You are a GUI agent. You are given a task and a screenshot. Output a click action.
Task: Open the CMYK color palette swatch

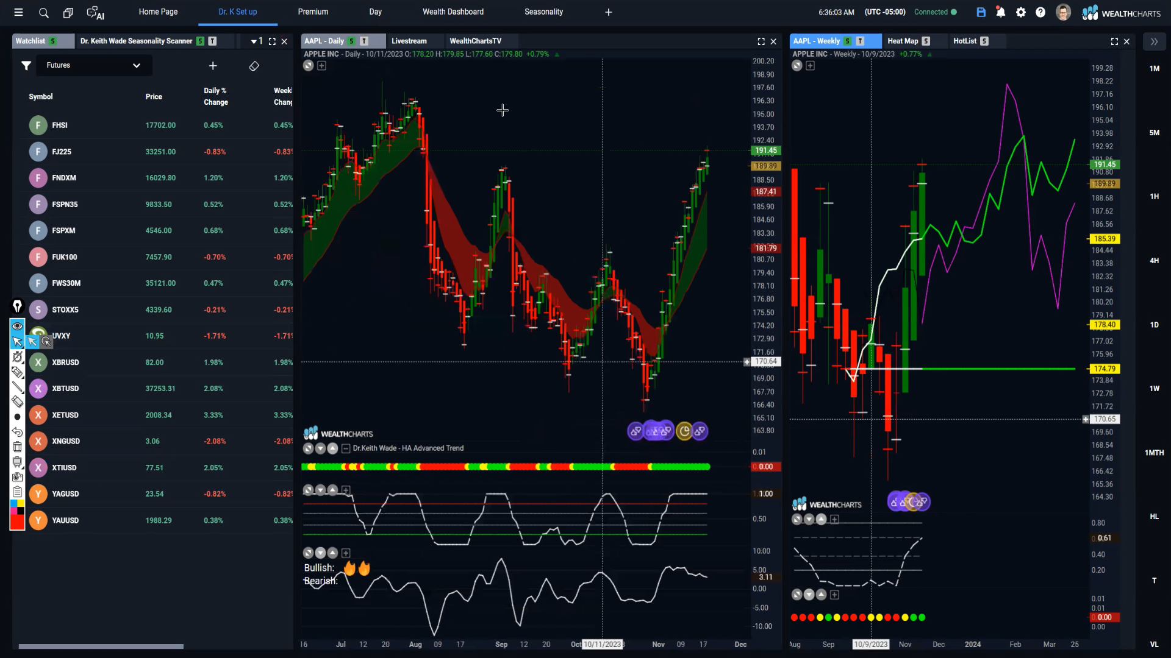point(17,507)
